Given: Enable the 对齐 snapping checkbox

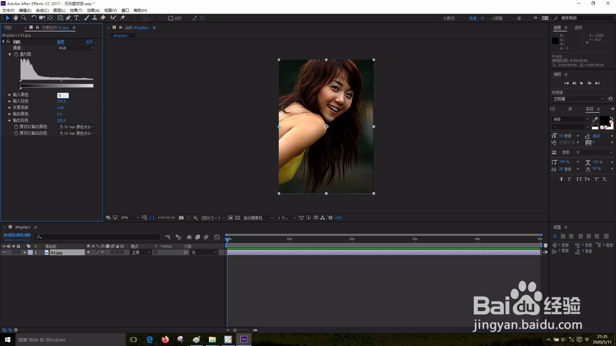Looking at the screenshot, I should tap(171, 18).
